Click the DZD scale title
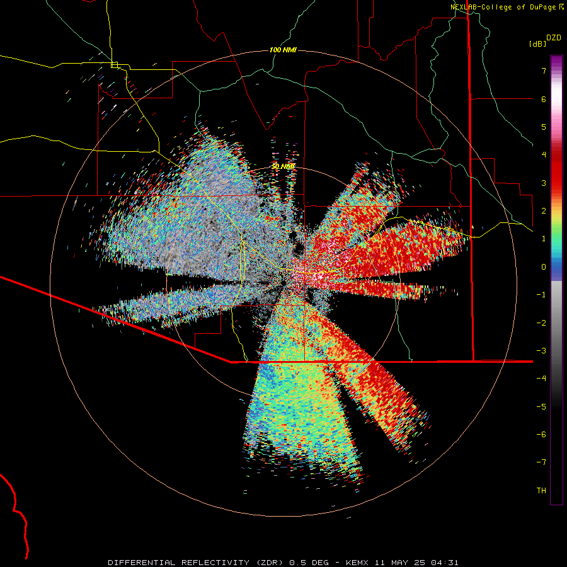Screen dimensions: 567x567 pos(554,38)
